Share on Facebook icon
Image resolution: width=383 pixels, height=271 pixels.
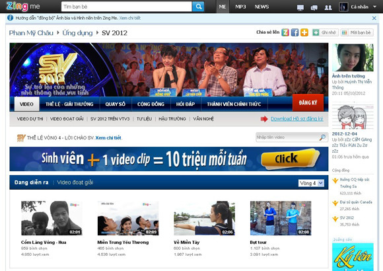(295, 32)
